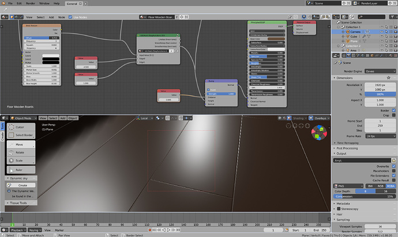The height and width of the screenshot is (237, 398).
Task: Click the play animation button
Action: tap(168, 230)
